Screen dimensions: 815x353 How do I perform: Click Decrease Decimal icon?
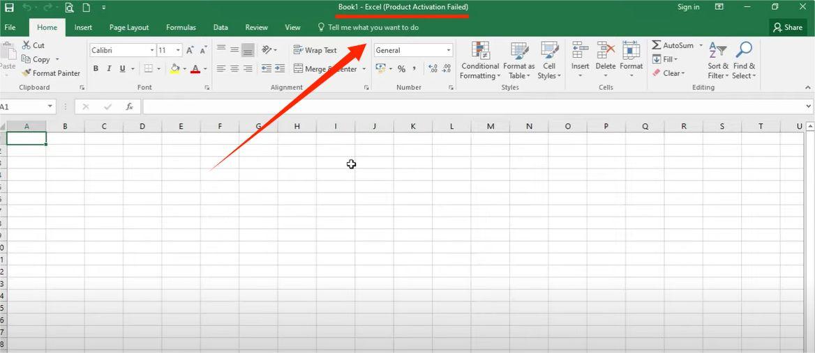(446, 68)
